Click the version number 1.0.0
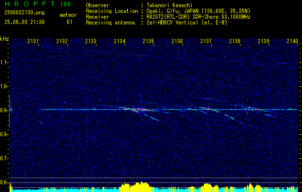The width and height of the screenshot is (302, 192). pyautogui.click(x=65, y=4)
